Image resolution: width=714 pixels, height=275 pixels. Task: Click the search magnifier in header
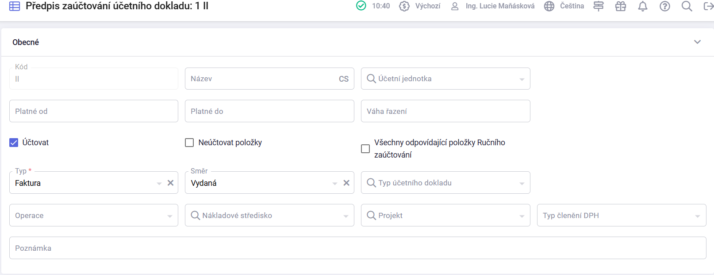click(x=687, y=6)
